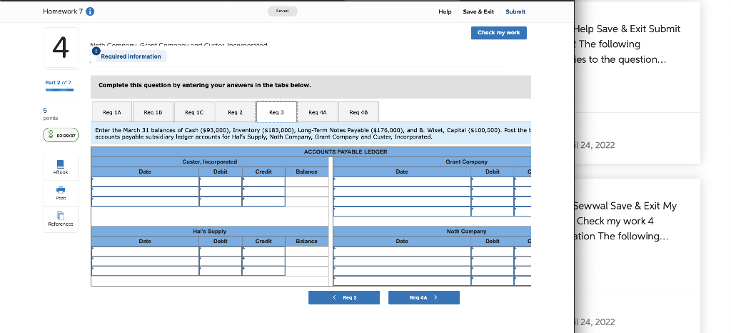
Task: Submit the homework
Action: tap(515, 11)
